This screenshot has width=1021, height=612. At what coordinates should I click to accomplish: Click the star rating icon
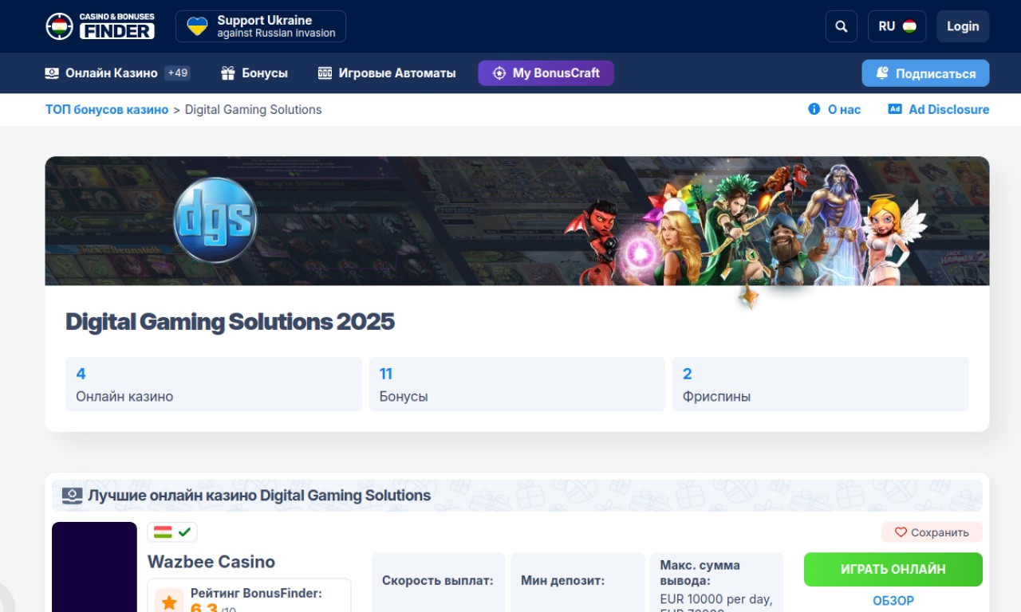click(169, 602)
